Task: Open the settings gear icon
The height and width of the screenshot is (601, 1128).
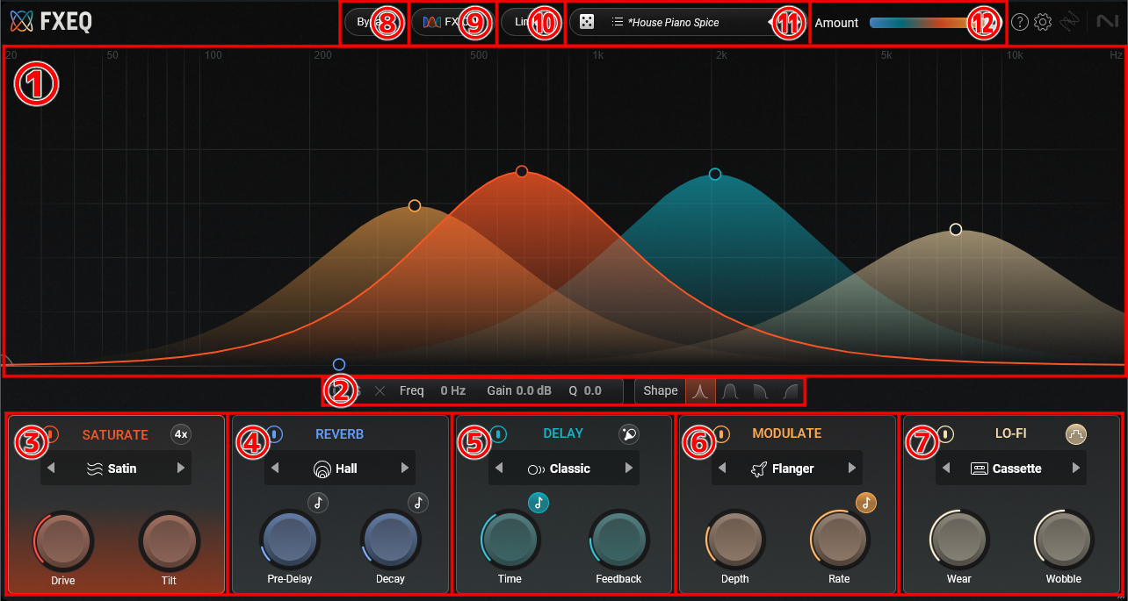Action: click(1043, 23)
